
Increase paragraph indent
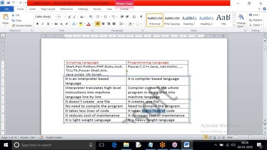tap(127, 17)
